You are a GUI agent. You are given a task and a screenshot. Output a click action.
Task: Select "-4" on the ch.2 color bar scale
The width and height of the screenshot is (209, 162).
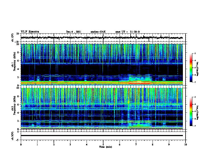click(x=194, y=104)
